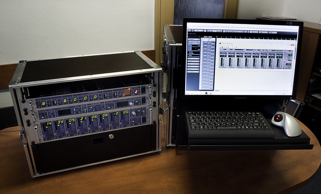Select the Zoom magnifier tool
Screen dimensions: 321x194
coord(233,31)
